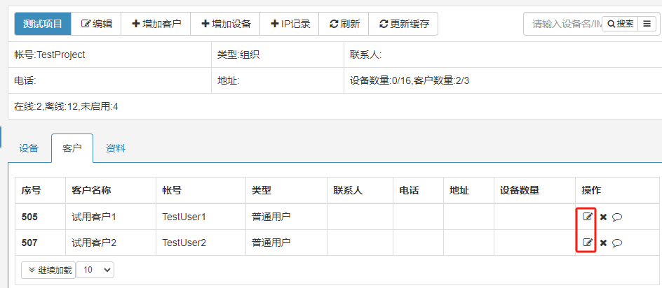Viewport: 662px width, 288px height.
Task: Click the 更新缓存 button
Action: [x=404, y=24]
